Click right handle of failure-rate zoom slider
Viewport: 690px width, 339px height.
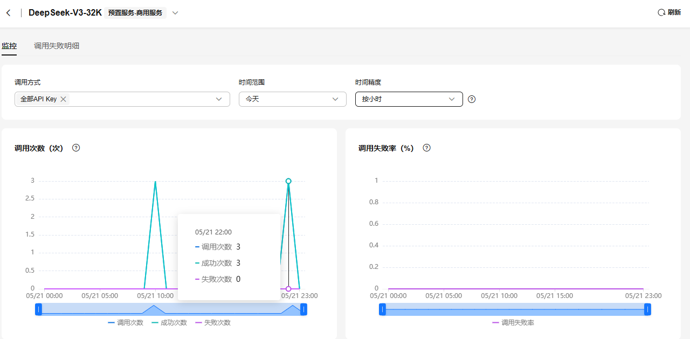pos(647,309)
